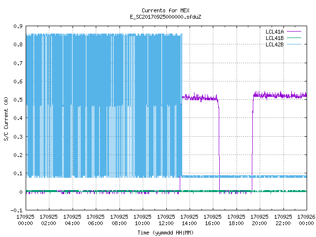Click the '170925 14:00' time tick label
The height and width of the screenshot is (237, 316).
point(189,220)
